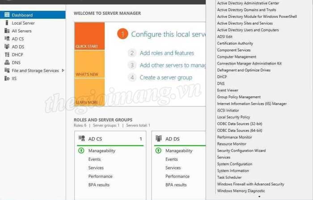
Task: Open Performance under AD DS tile
Action: tap(178, 176)
